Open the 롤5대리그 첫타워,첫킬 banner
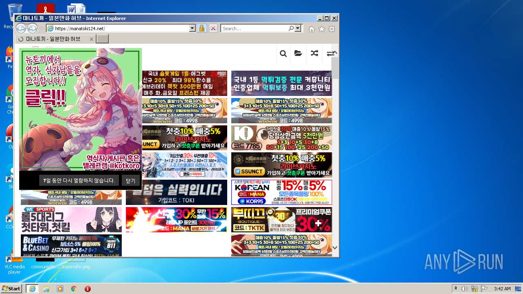Screen dimensions: 523x294 tap(71, 220)
